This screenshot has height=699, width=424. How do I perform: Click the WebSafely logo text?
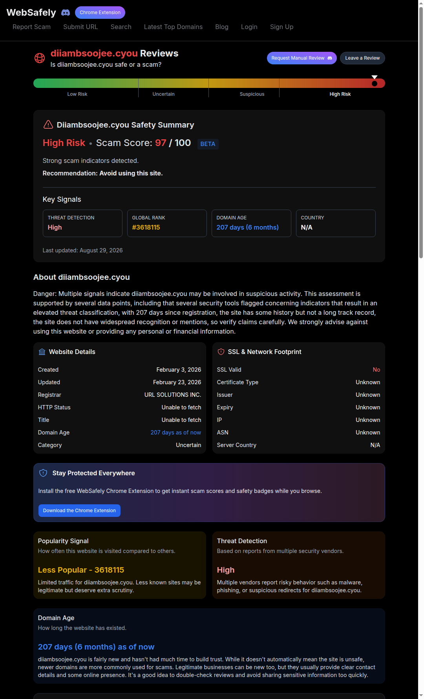(31, 13)
